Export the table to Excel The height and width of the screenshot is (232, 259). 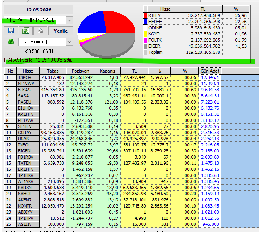tap(26, 31)
